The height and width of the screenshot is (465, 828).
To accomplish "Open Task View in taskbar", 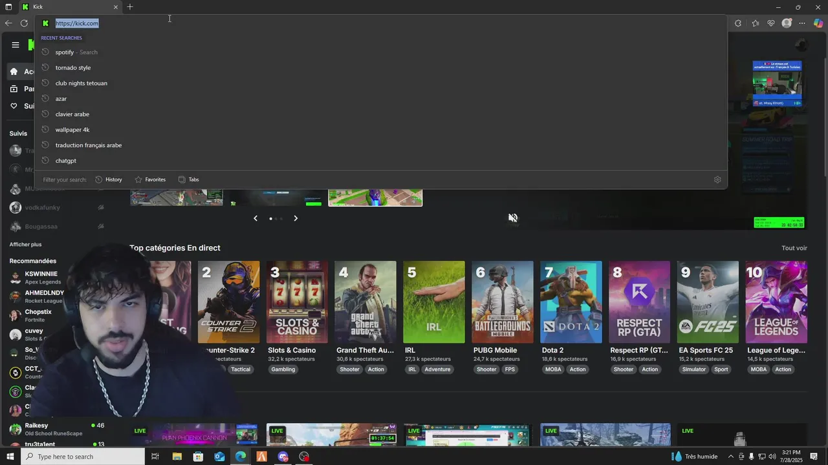I will pos(155,457).
